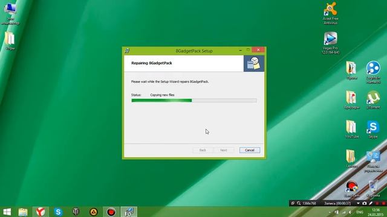
Task: Select the Control Panel desktop icon
Action: point(373,162)
